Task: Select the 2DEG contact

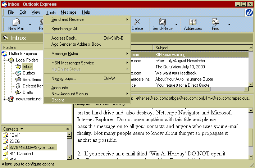Action: (x=14, y=141)
